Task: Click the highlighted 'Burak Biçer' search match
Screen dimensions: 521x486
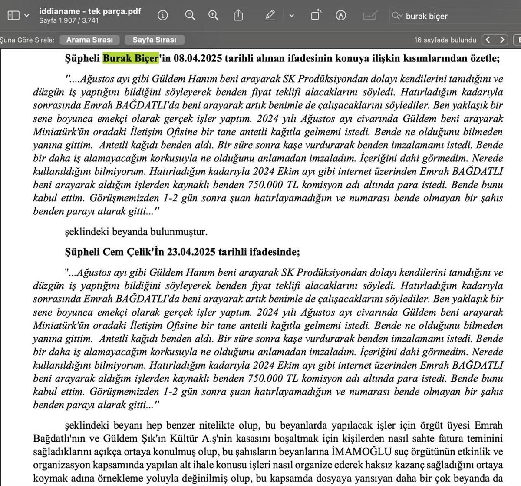Action: click(x=131, y=58)
